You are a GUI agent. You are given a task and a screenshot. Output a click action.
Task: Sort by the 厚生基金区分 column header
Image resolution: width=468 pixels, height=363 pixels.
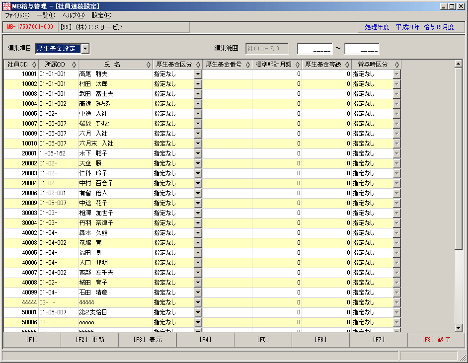tap(177, 65)
